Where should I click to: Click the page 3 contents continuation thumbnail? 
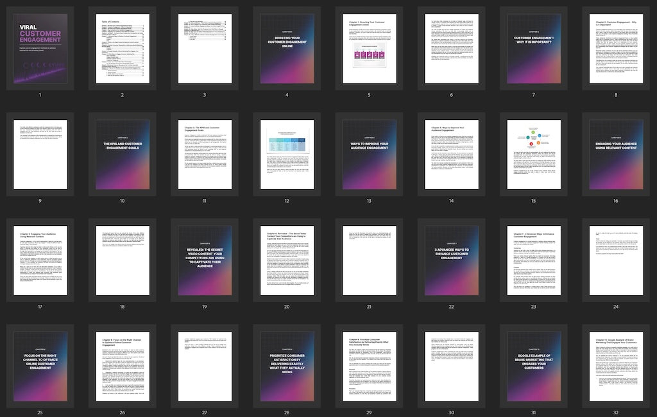(204, 48)
